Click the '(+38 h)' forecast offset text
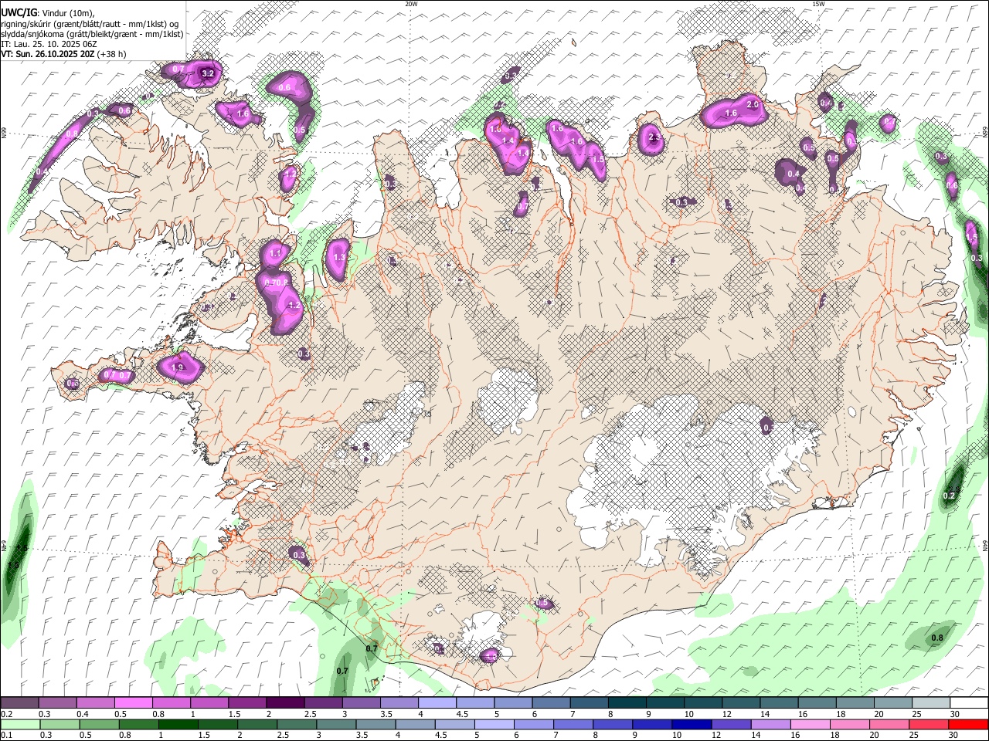 tap(112, 54)
